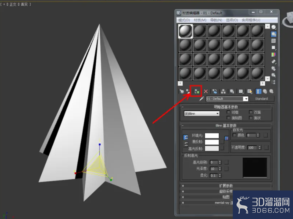The height and width of the screenshot is (219, 293).
Task: Click the 漫反射 diffuse map button
Action: [222, 142]
